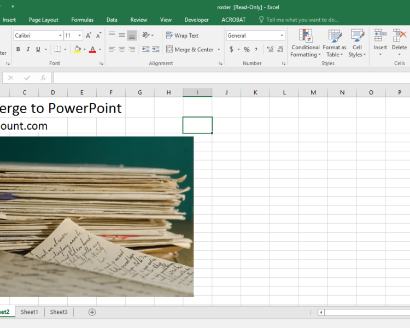Screen dimensions: 410x328
Task: Toggle Wrap Text for selected cell
Action: pos(182,36)
